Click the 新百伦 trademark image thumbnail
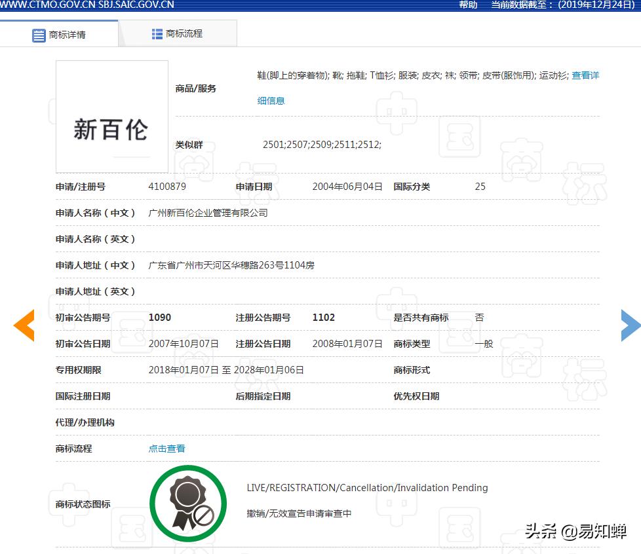641x554 pixels. tap(111, 116)
